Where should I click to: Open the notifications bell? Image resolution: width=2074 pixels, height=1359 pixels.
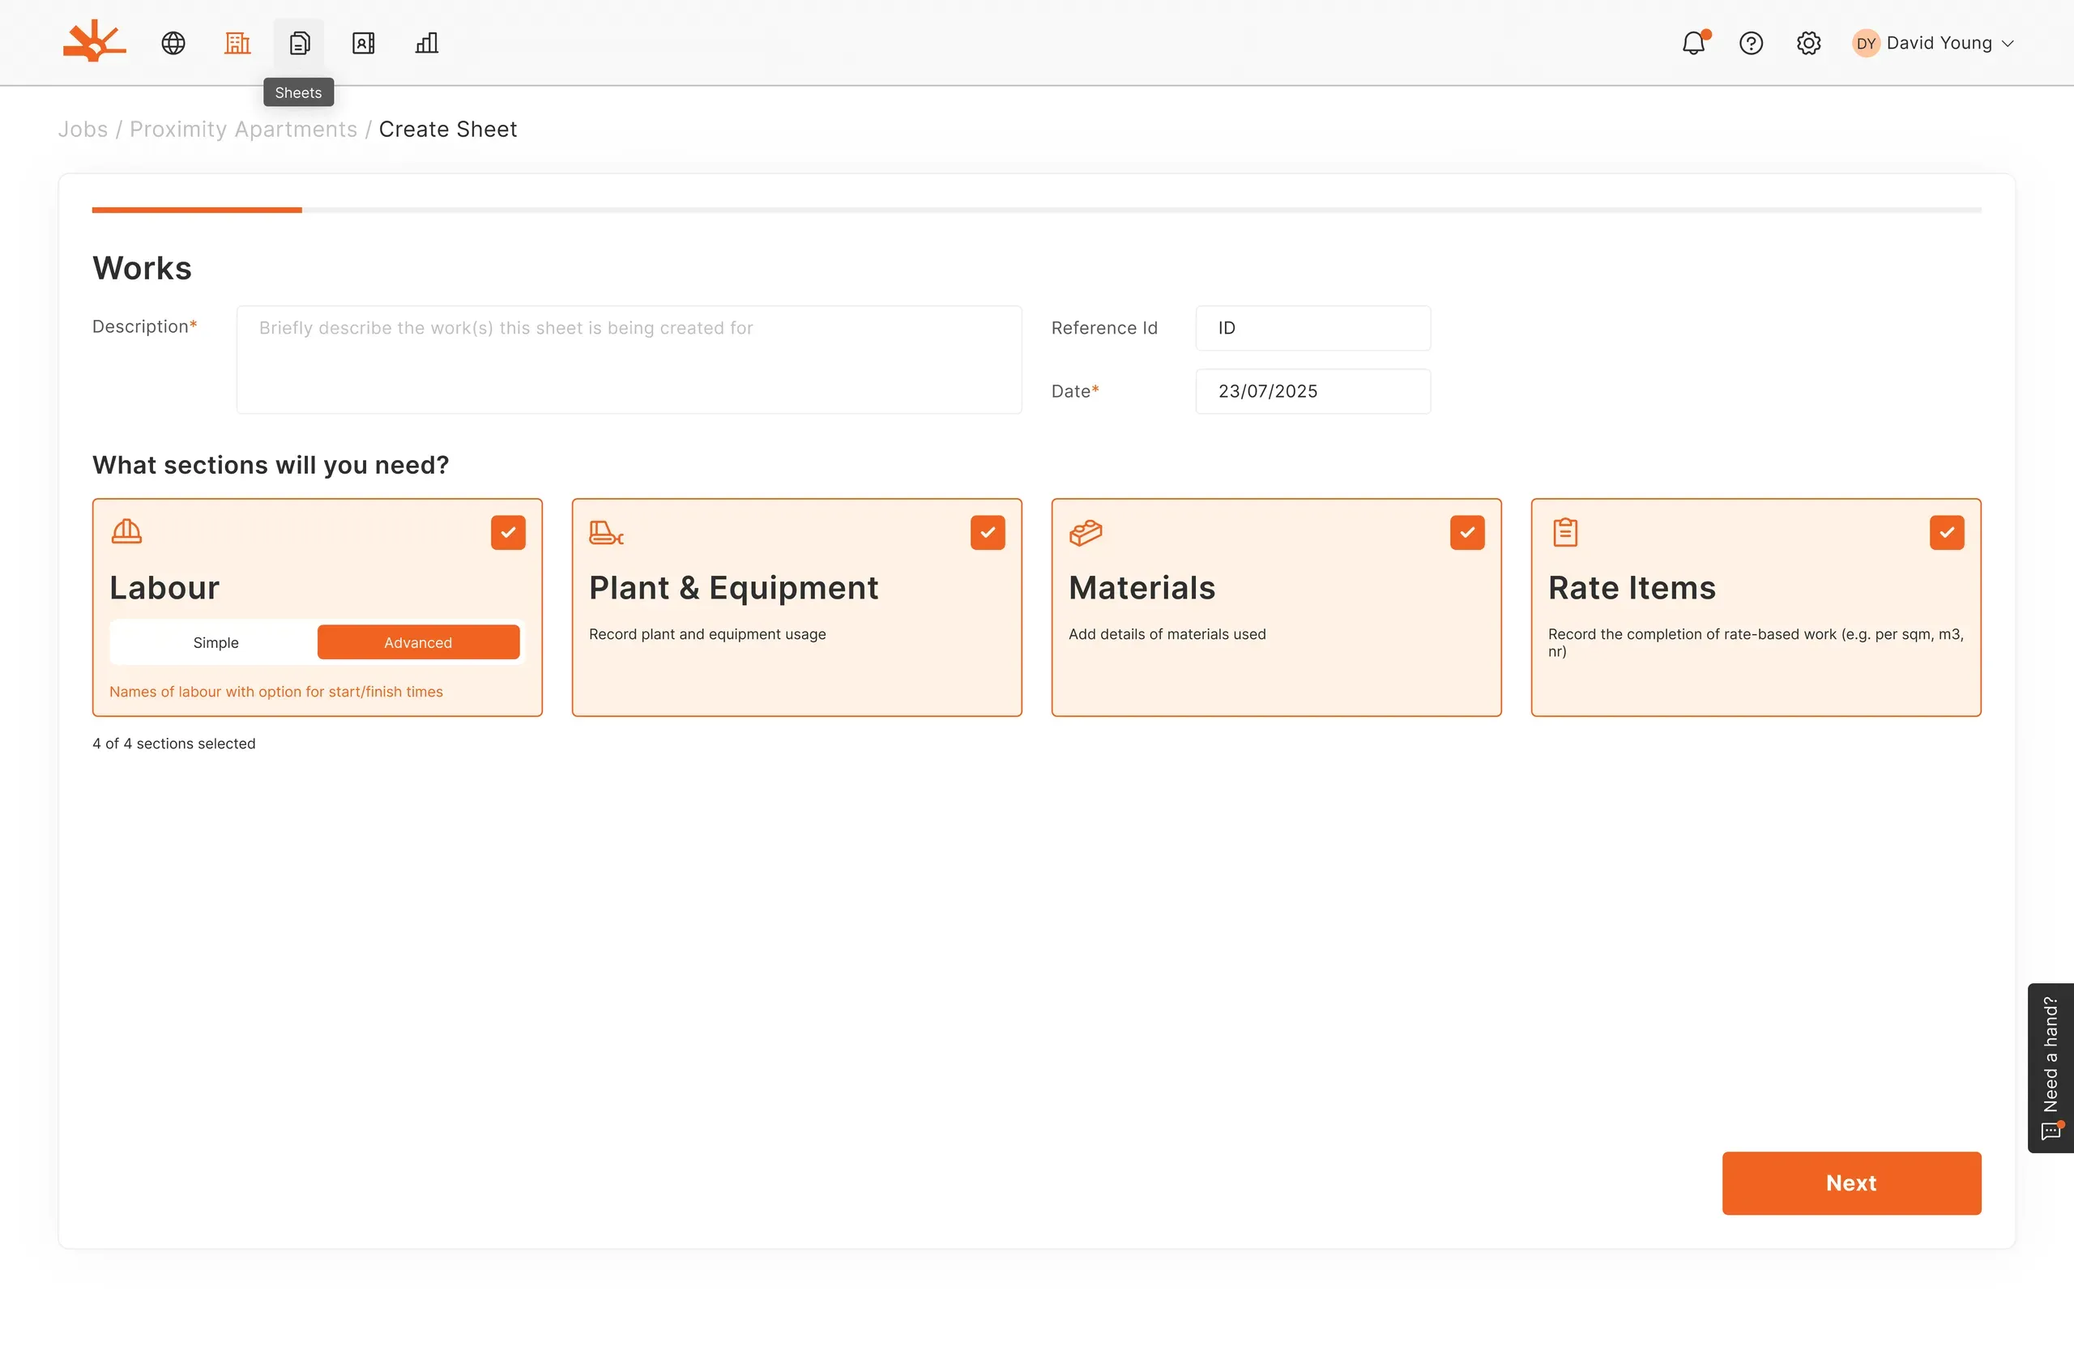click(x=1694, y=43)
